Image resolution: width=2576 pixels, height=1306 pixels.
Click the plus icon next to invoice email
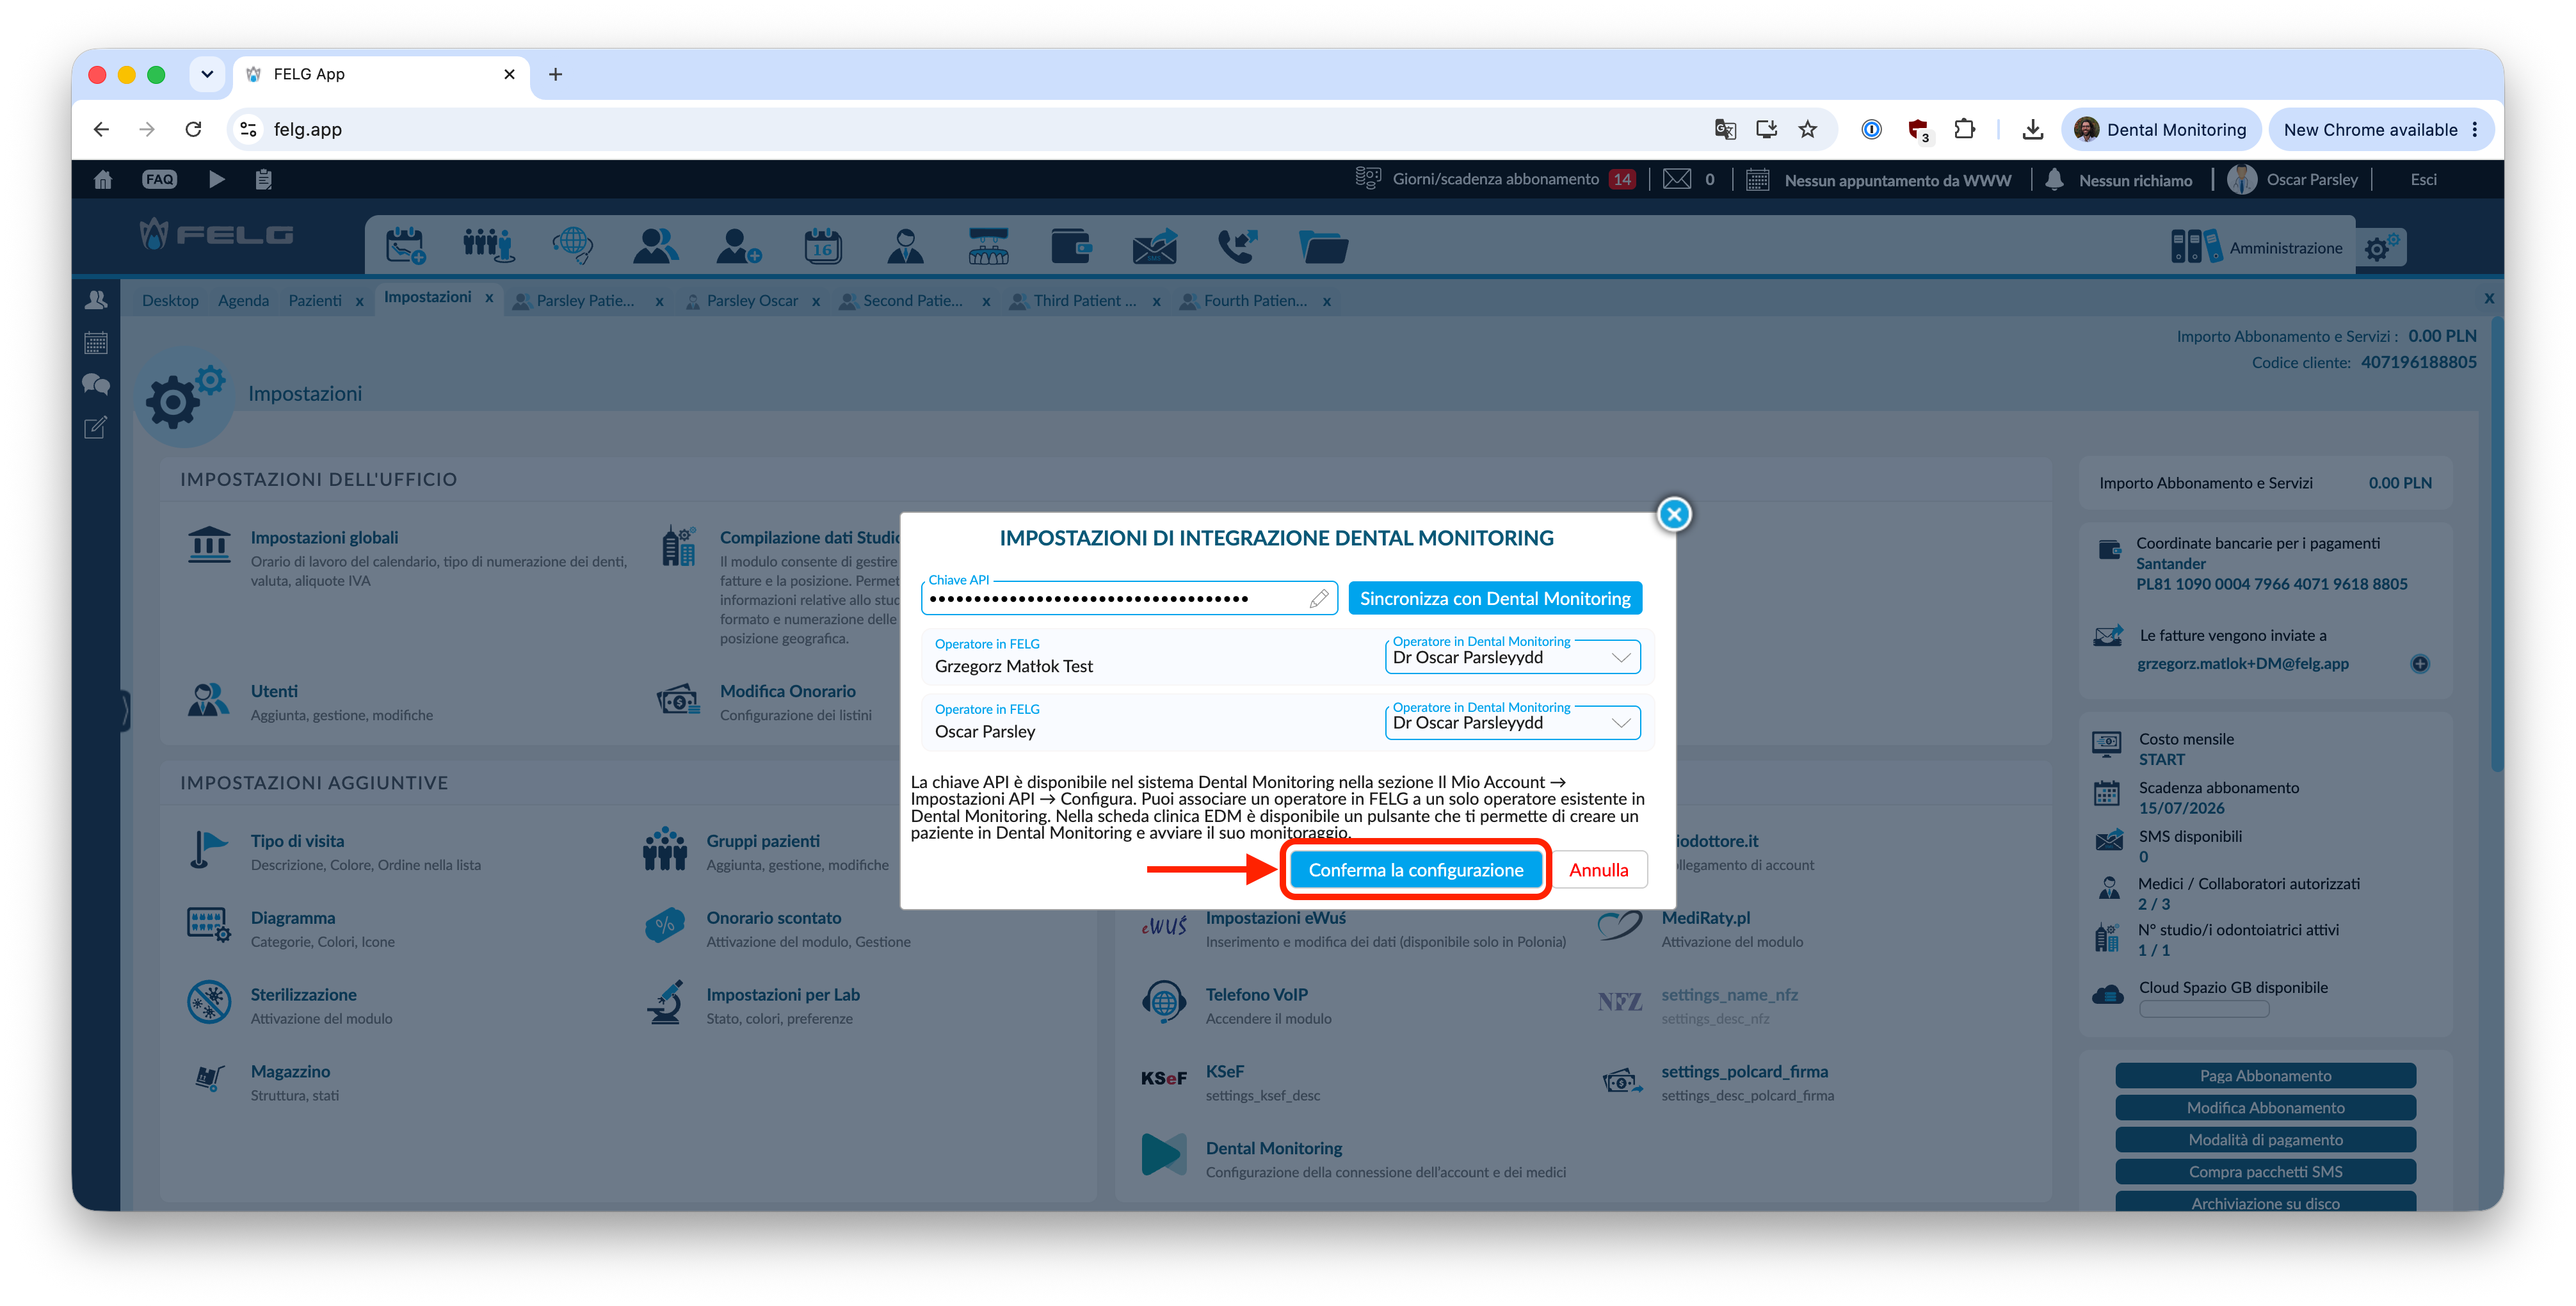[2419, 663]
